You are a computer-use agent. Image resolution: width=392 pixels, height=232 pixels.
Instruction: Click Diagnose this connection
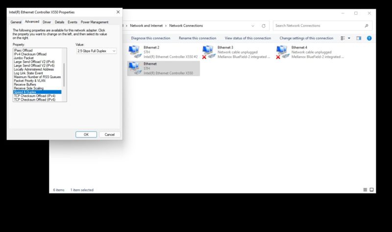point(150,38)
